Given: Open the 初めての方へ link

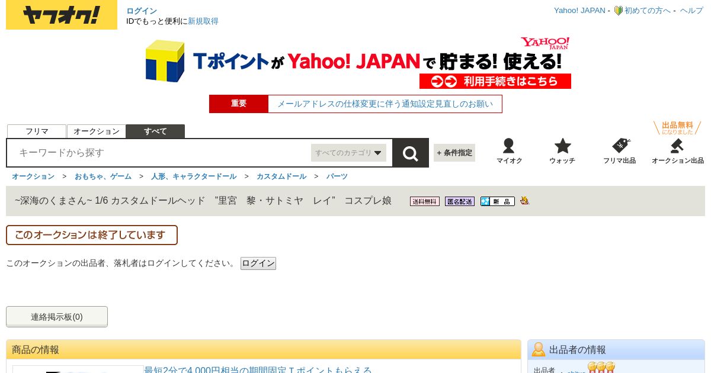Looking at the screenshot, I should click(648, 11).
